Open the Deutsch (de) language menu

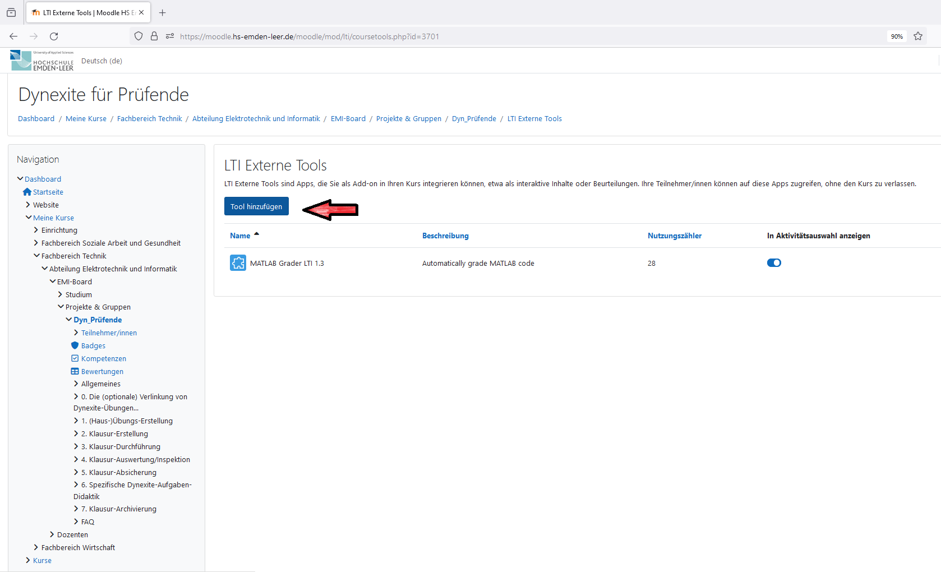[102, 61]
